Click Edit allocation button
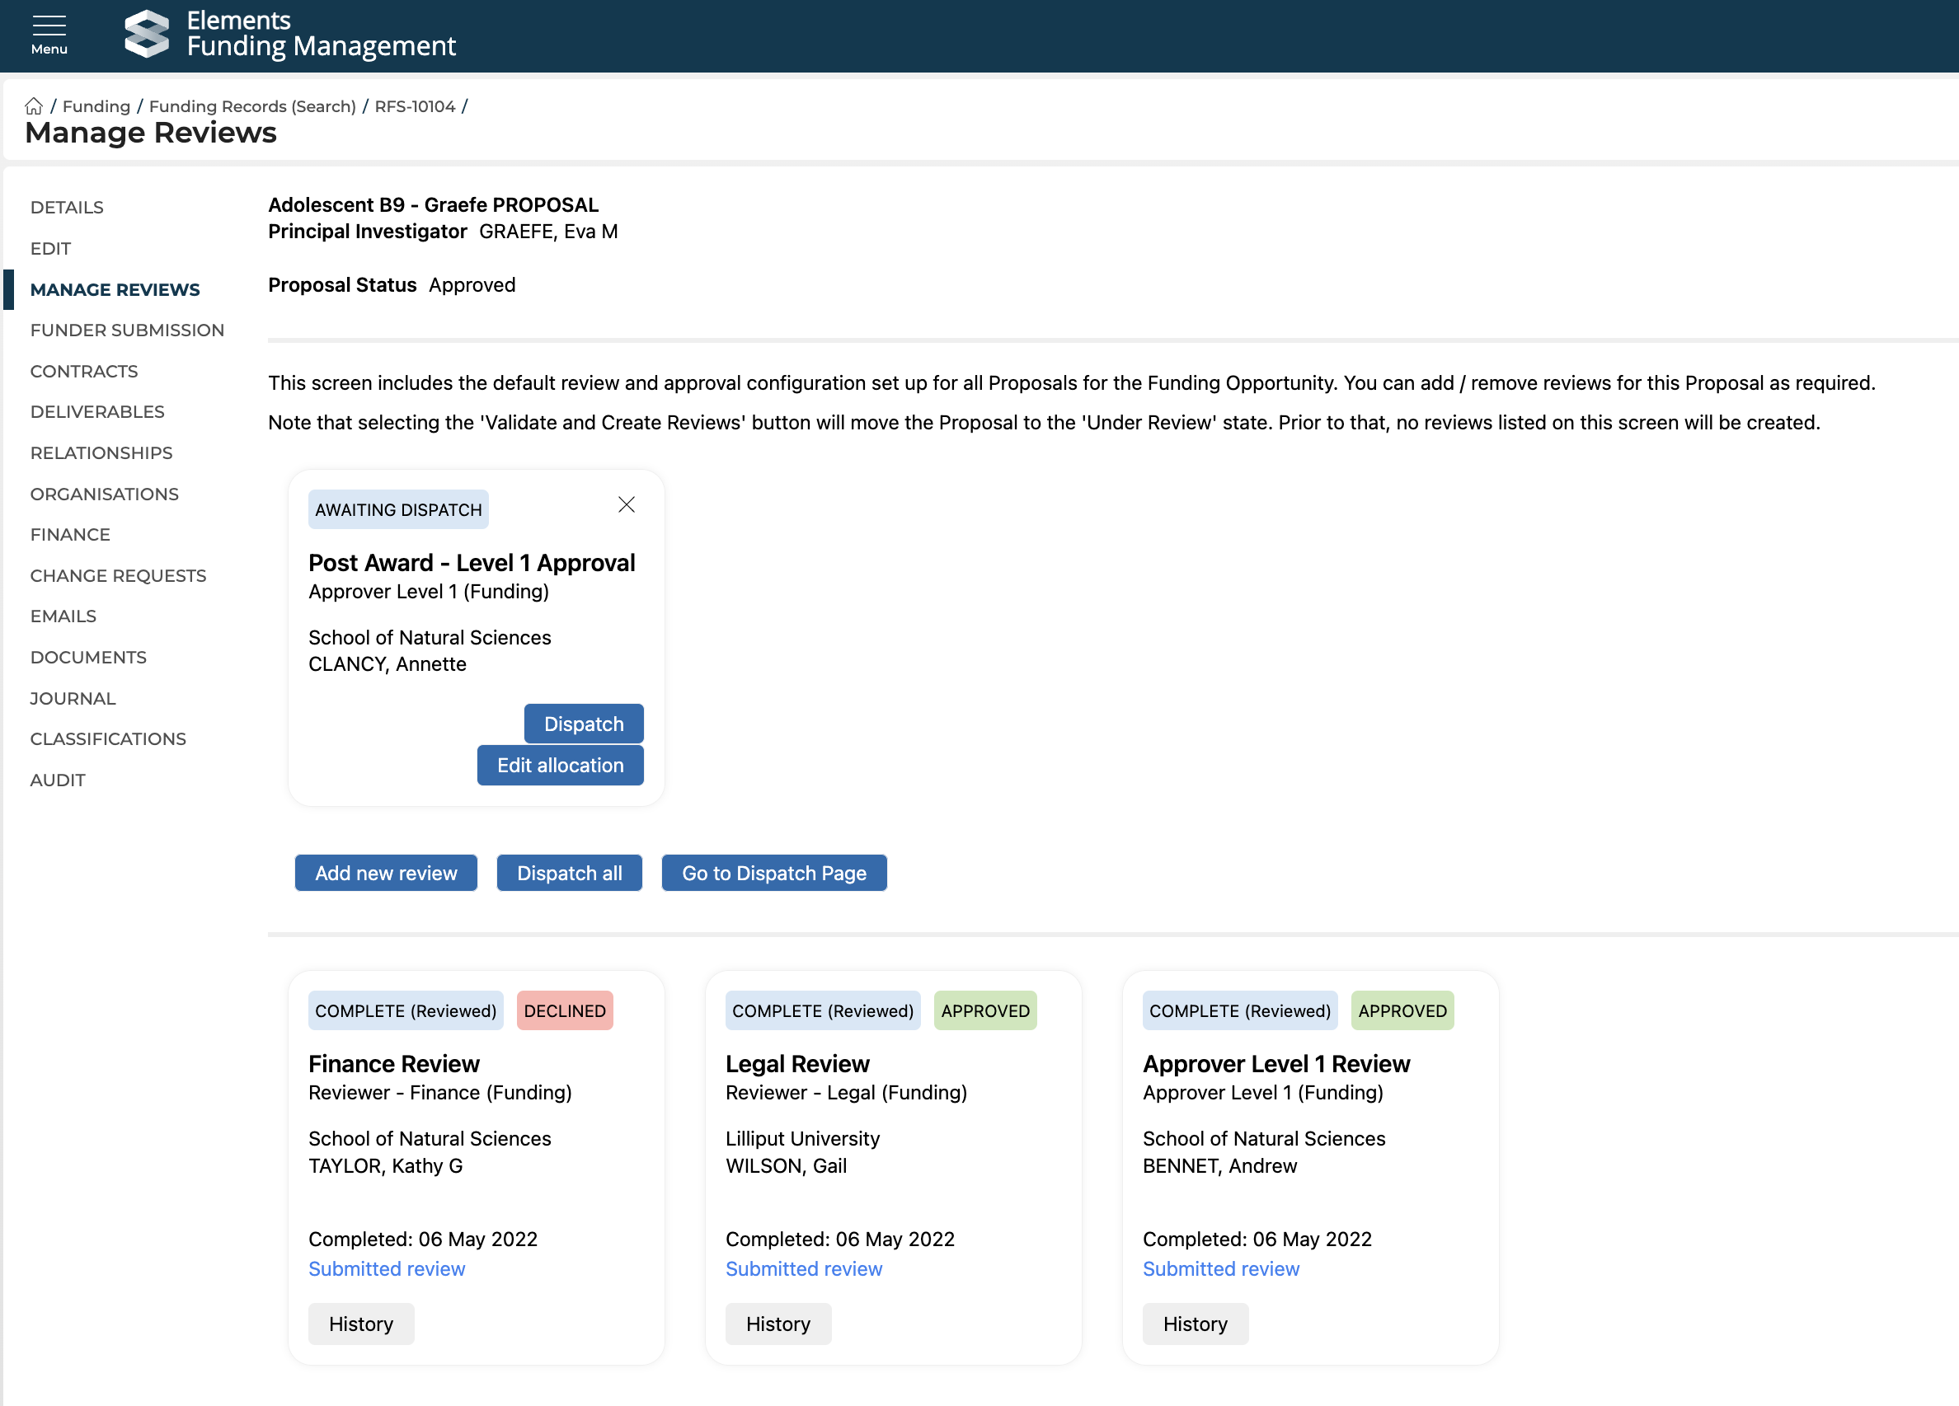1959x1406 pixels. [560, 765]
